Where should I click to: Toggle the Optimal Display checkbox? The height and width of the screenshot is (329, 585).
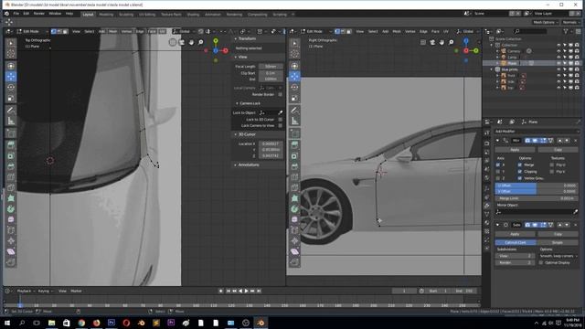541,262
